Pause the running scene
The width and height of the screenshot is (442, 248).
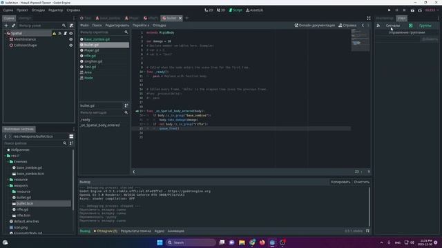(x=396, y=10)
